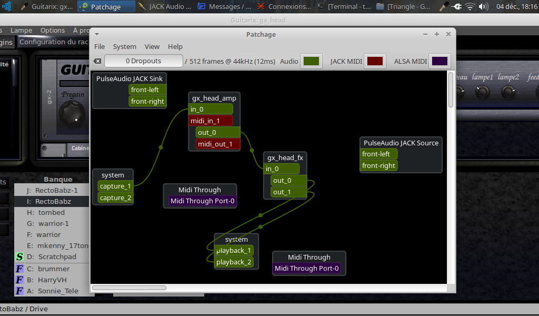Select bank G: warrior-1

pyautogui.click(x=52, y=223)
